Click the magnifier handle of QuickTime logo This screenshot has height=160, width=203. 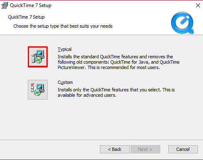tap(190, 30)
